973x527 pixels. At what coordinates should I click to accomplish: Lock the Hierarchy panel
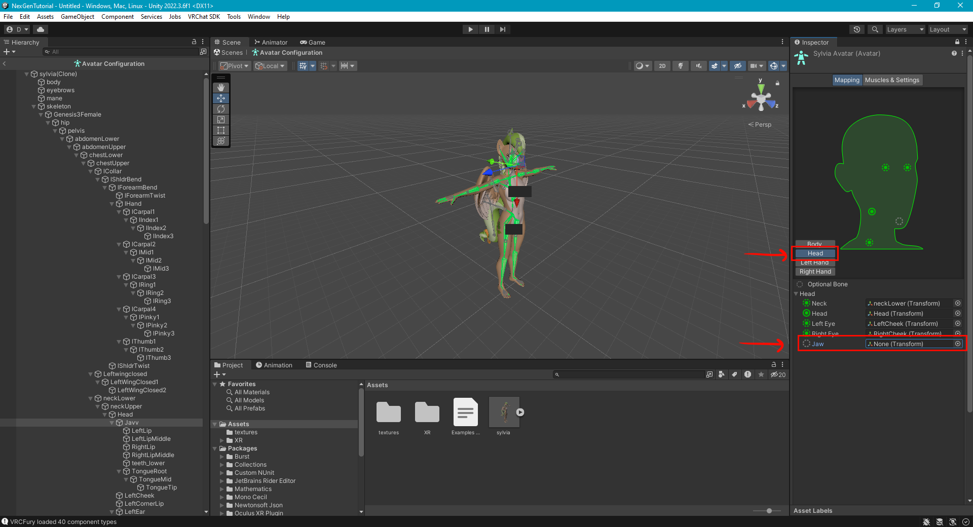(194, 42)
